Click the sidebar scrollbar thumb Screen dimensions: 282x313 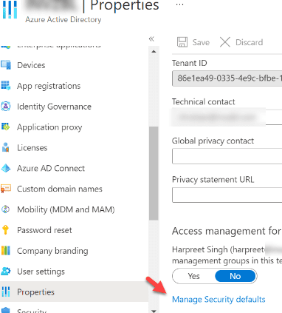[154, 173]
